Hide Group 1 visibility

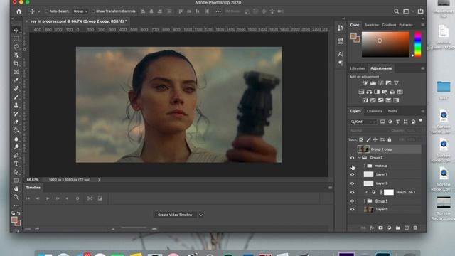point(353,201)
